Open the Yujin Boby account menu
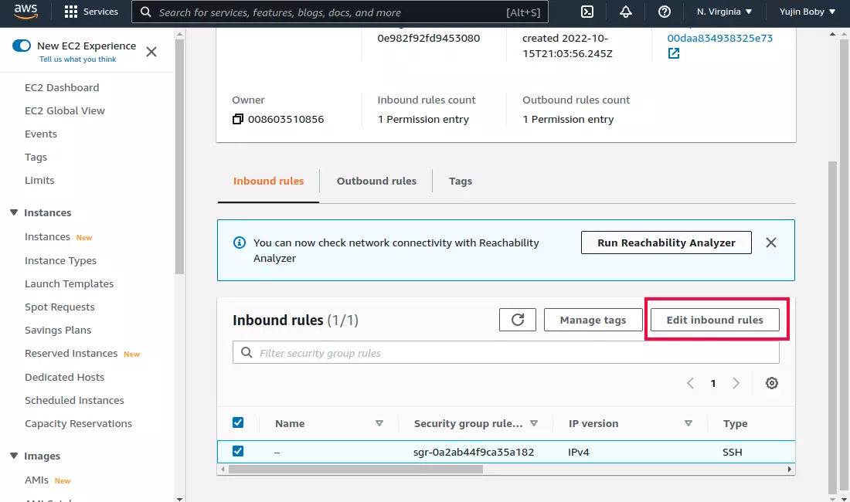The width and height of the screenshot is (850, 502). point(806,12)
